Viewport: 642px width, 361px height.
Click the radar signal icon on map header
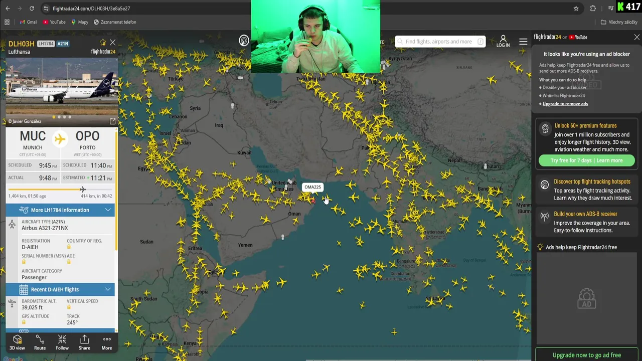pos(244,41)
